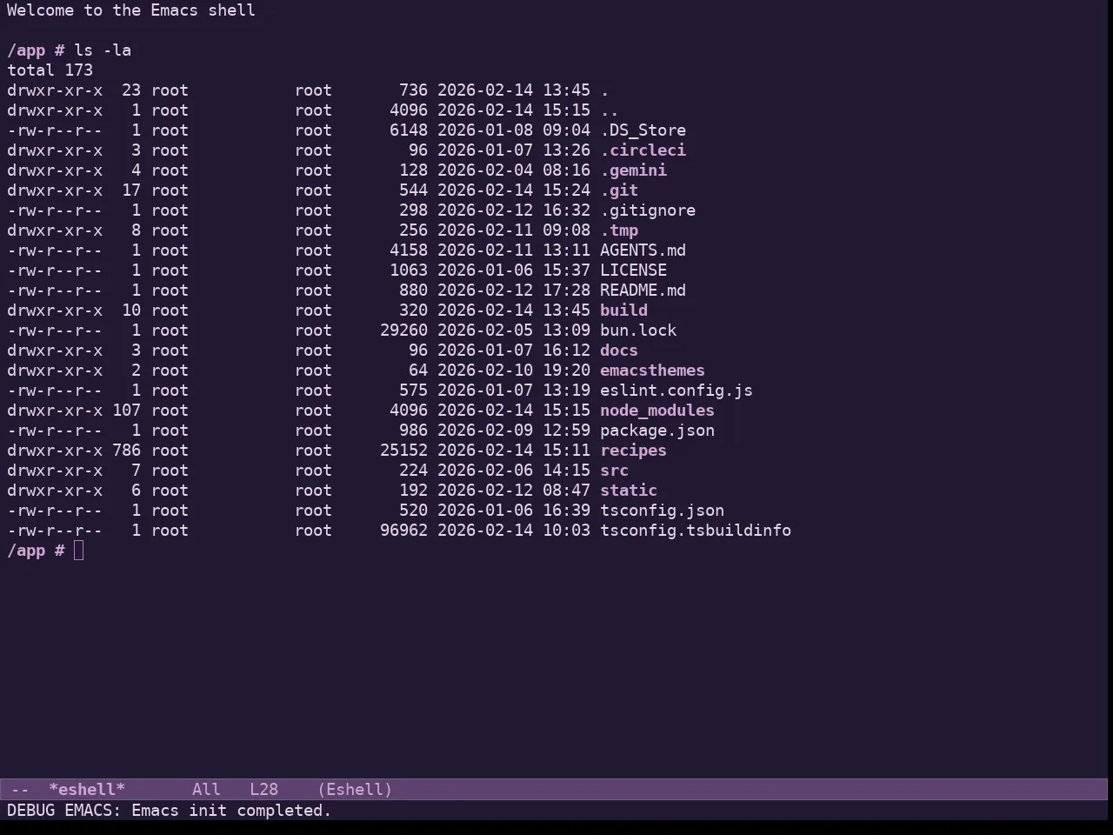
Task: Select the recipes directory name
Action: click(633, 451)
